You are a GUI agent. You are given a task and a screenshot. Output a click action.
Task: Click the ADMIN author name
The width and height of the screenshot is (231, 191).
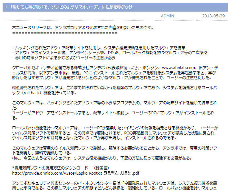(x=167, y=16)
